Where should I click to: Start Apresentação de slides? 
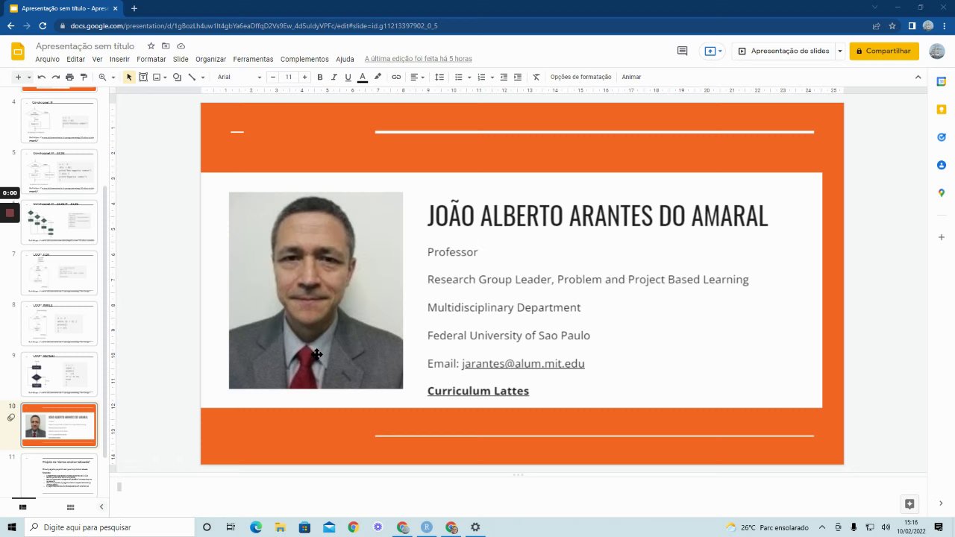tap(783, 51)
